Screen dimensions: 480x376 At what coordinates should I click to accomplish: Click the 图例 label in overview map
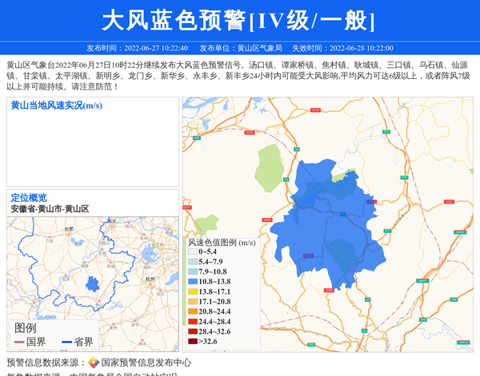pyautogui.click(x=26, y=328)
